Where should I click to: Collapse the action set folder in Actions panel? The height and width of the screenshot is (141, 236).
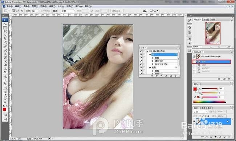(x=148, y=51)
